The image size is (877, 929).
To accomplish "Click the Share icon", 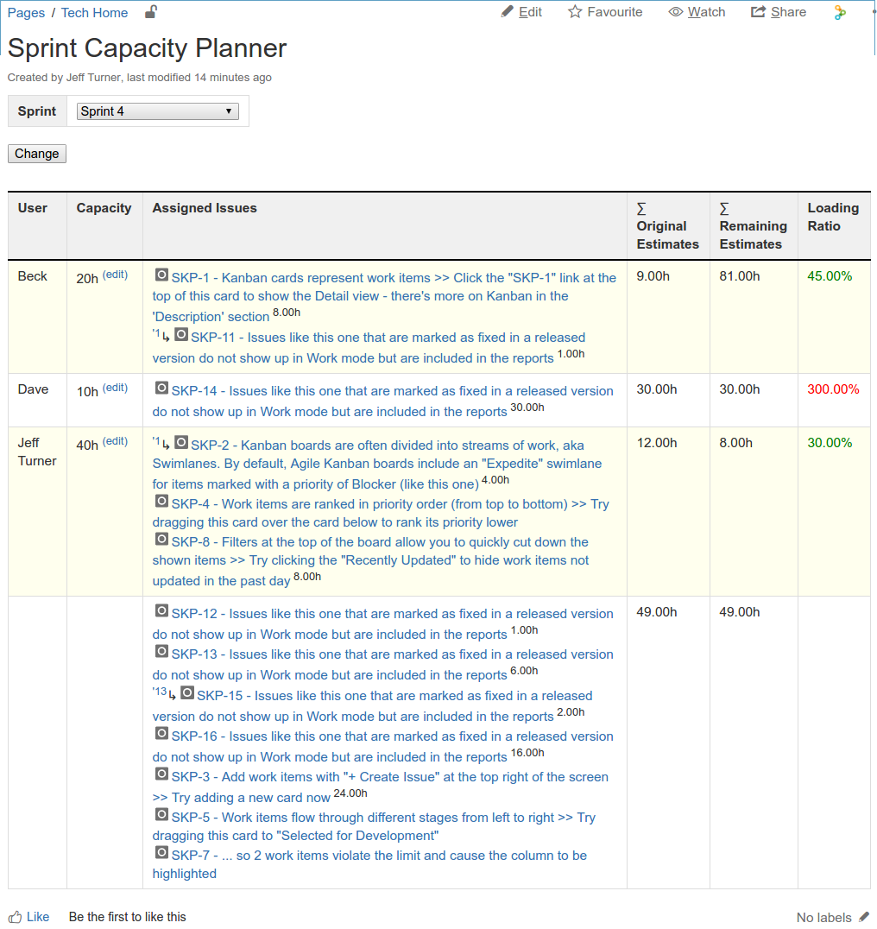I will (x=759, y=12).
